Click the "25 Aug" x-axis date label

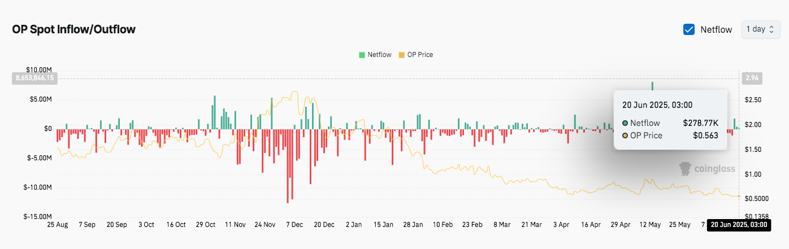point(58,225)
